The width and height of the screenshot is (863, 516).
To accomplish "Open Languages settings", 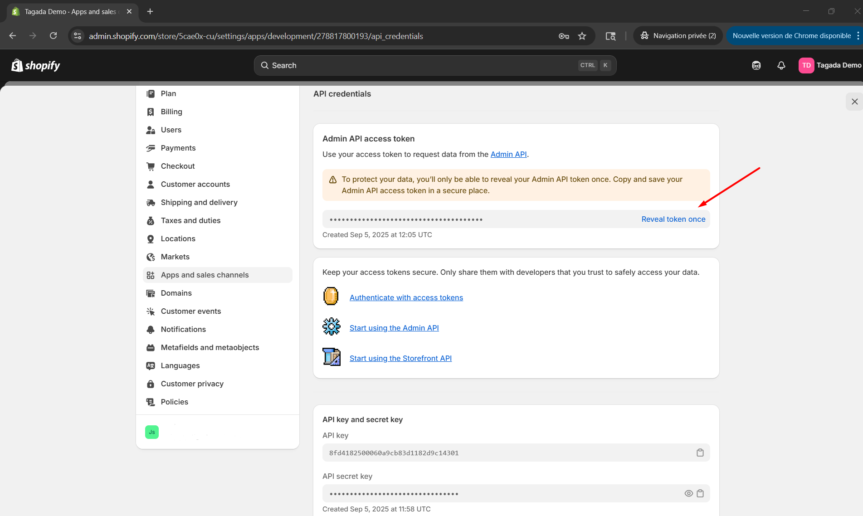I will pyautogui.click(x=218, y=365).
